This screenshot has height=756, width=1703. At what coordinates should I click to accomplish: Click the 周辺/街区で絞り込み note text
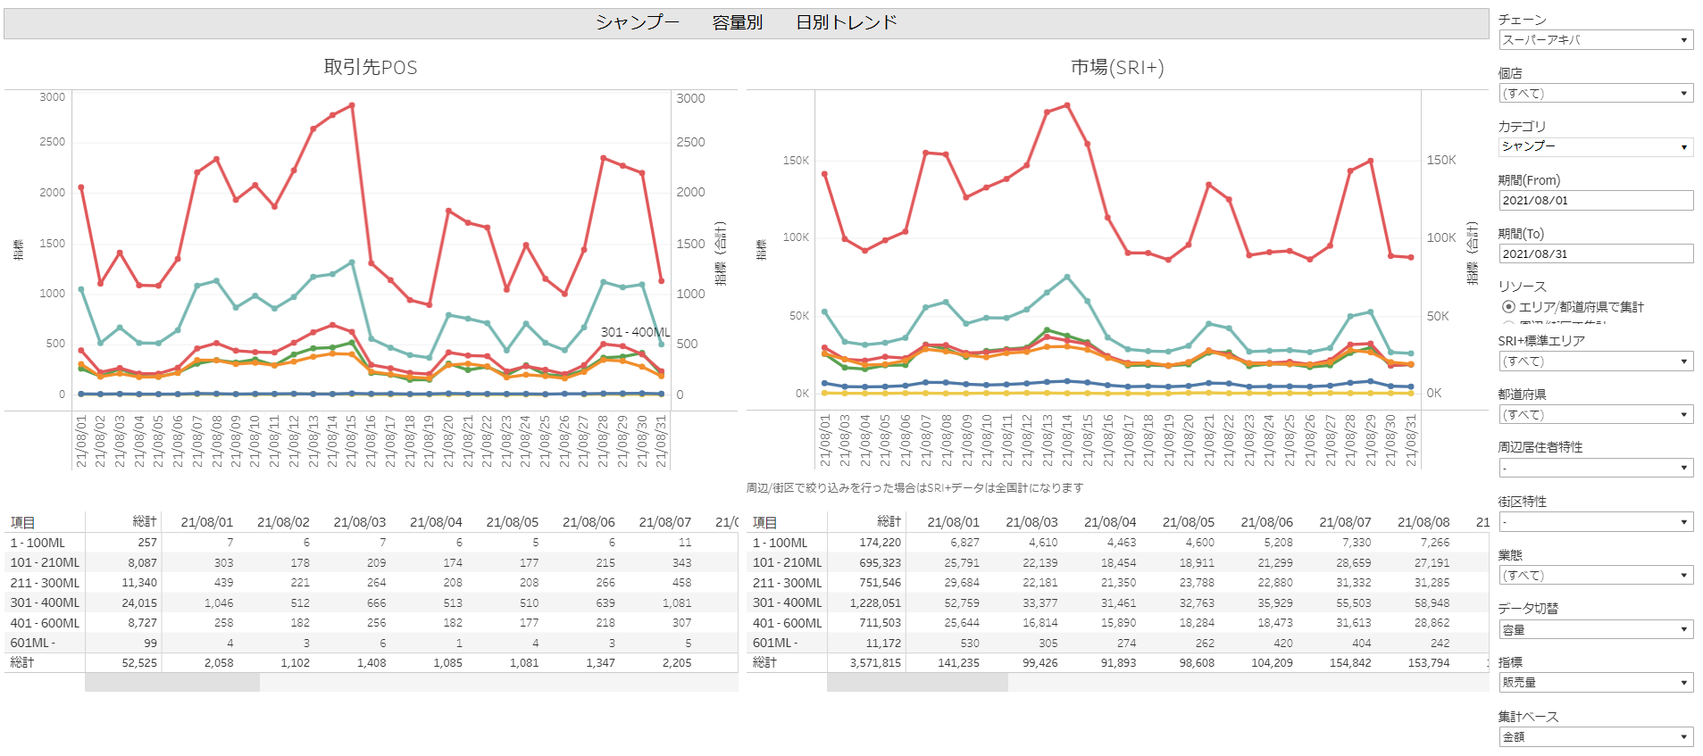click(914, 488)
